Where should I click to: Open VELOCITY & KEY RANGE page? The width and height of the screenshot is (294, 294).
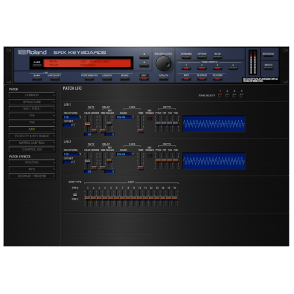32,136
